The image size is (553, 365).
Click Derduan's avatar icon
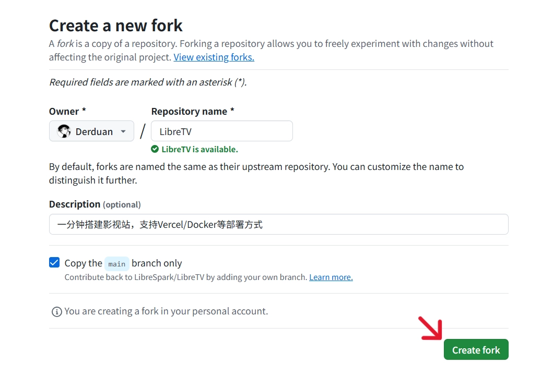tap(64, 131)
